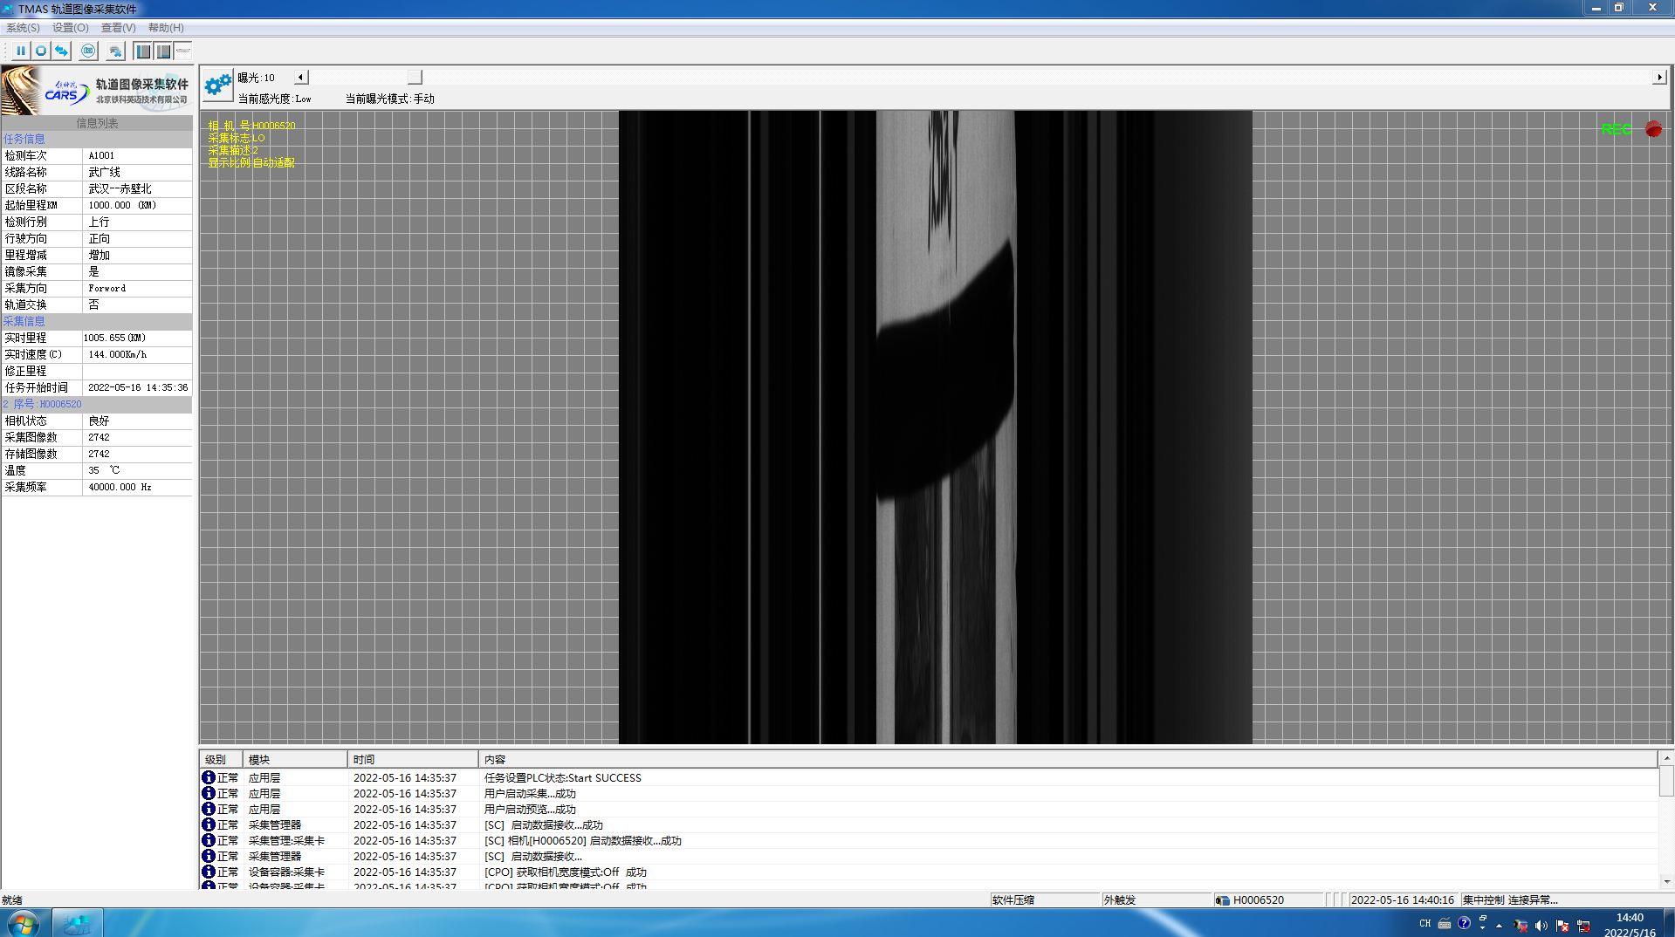Click the 内容 column header in log
This screenshot has width=1675, height=937.
pos(495,760)
